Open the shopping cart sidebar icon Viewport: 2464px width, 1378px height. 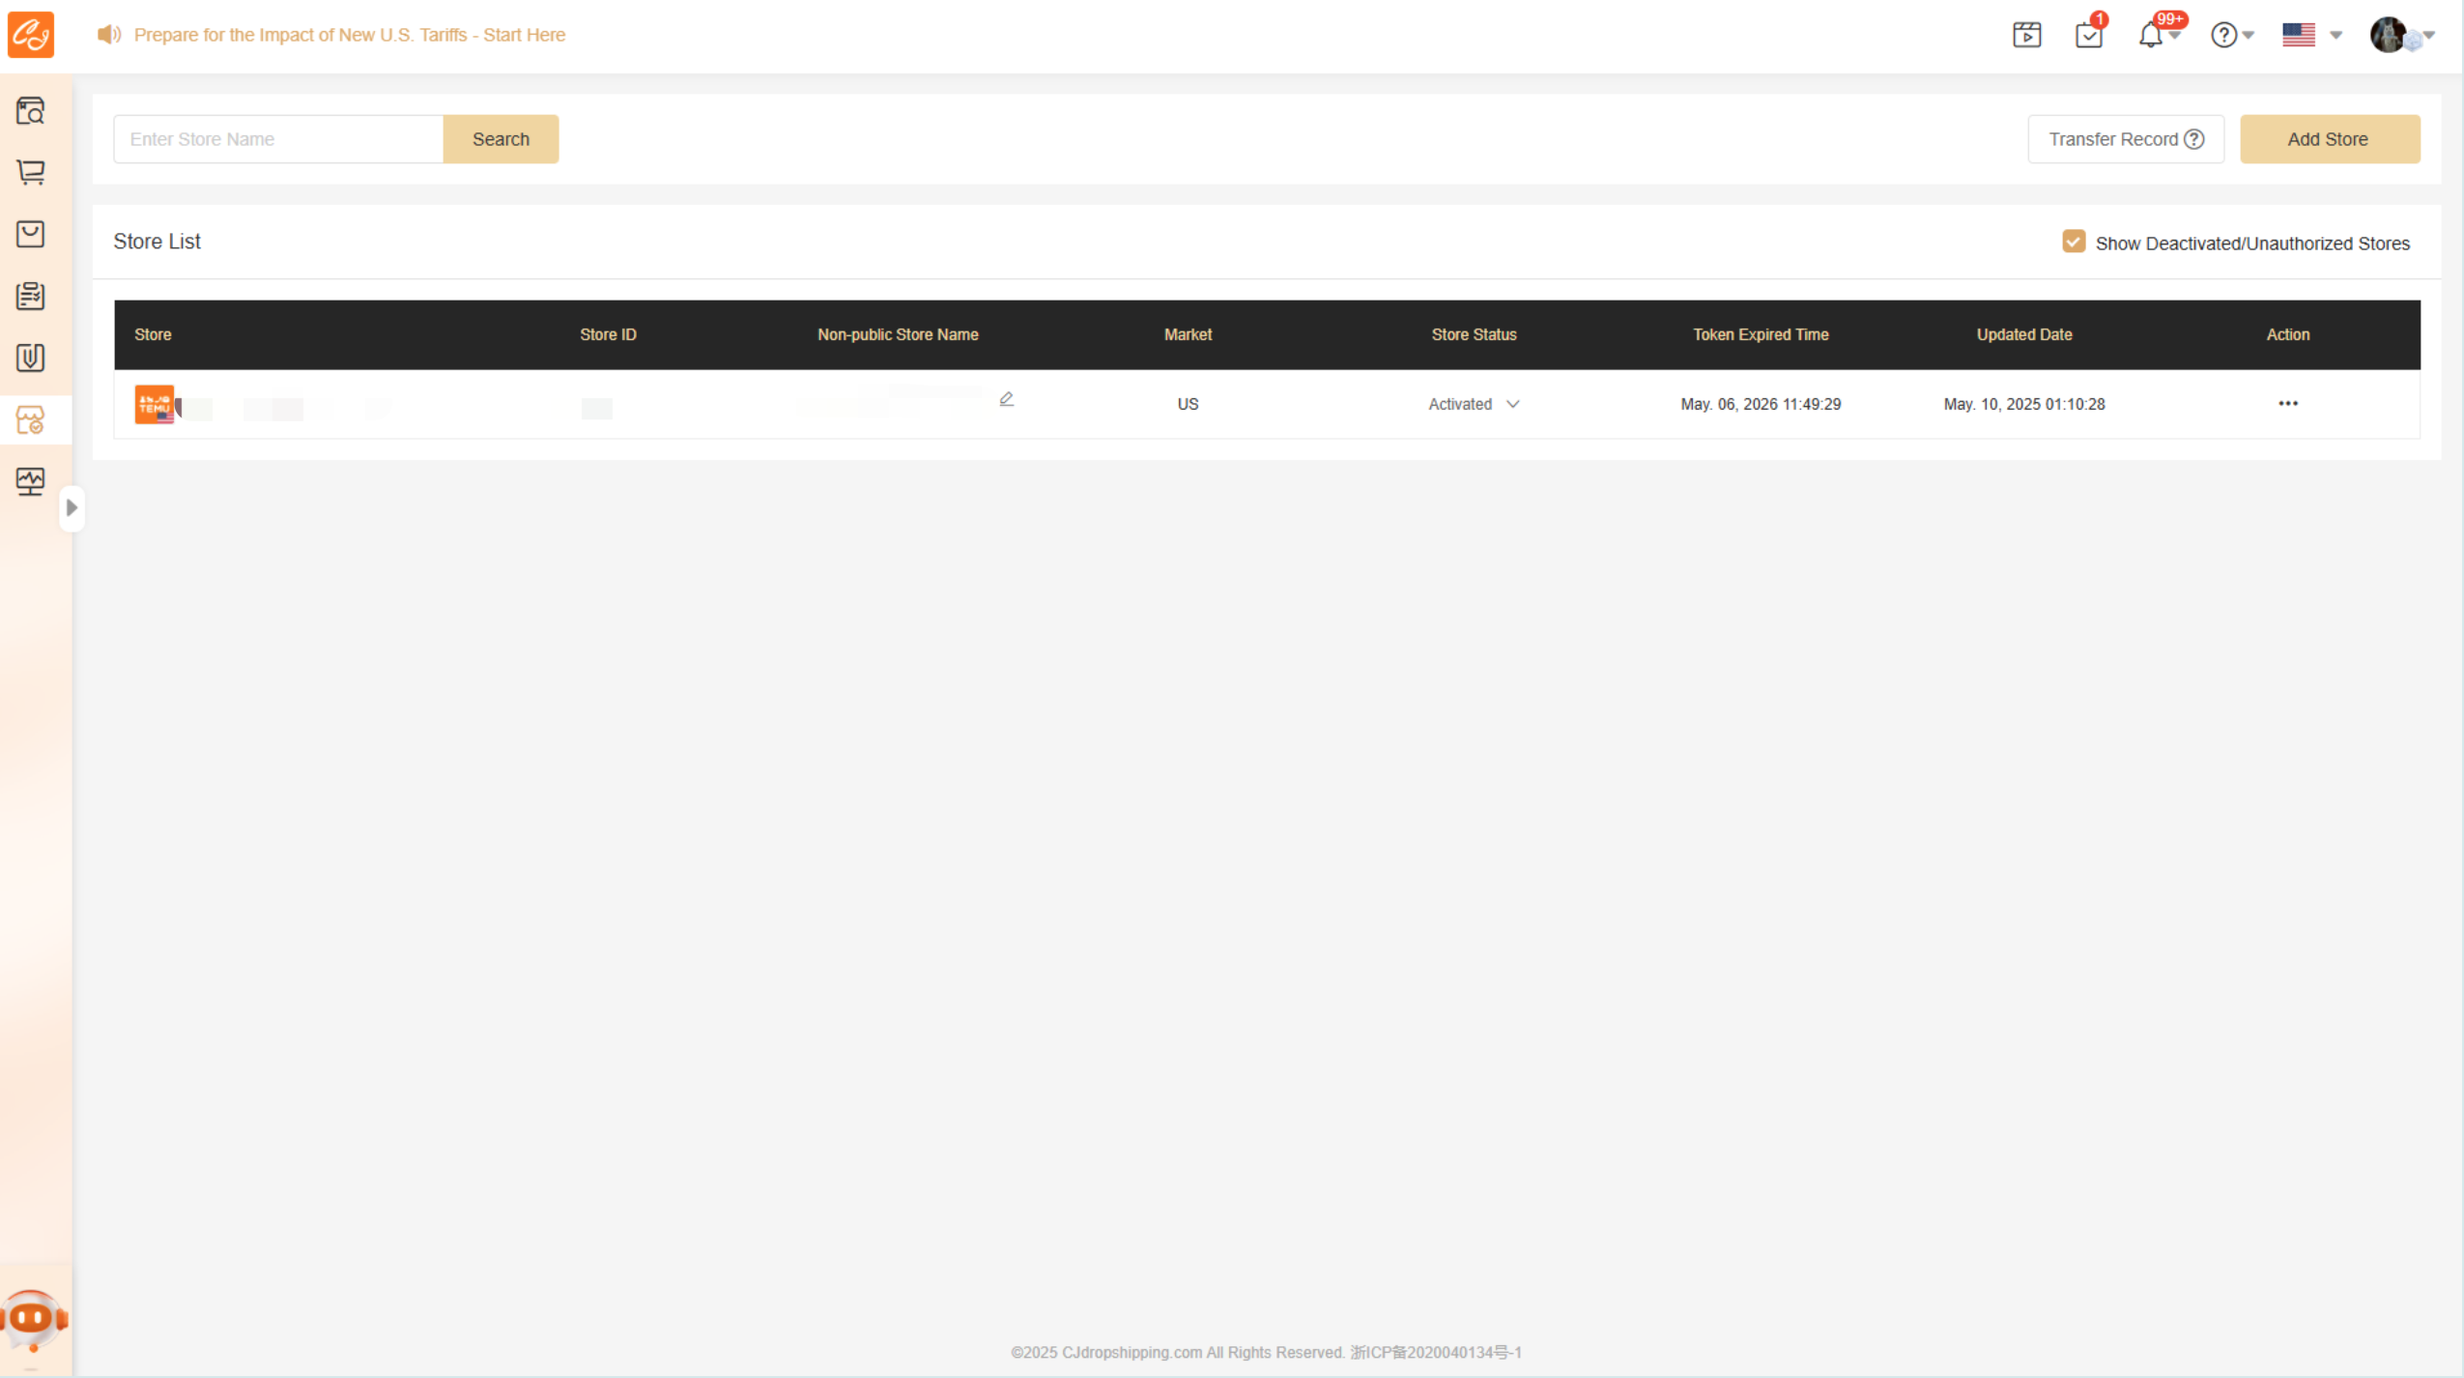tap(31, 172)
